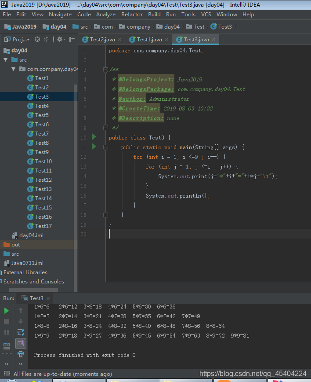Select Scratches and Consoles node
311x382 pixels.
[32, 282]
